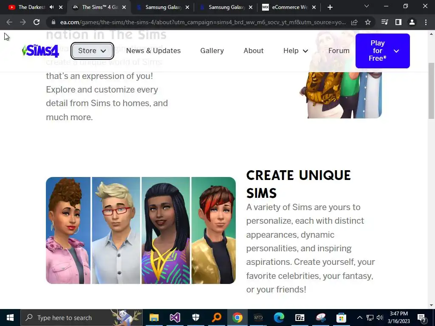
Task: Close the second Samsung Galaxy tab
Action: coord(251,7)
